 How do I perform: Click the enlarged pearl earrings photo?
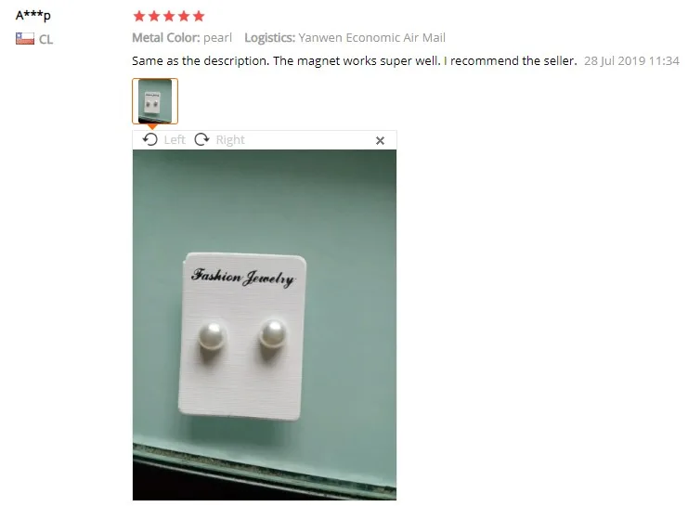click(265, 325)
